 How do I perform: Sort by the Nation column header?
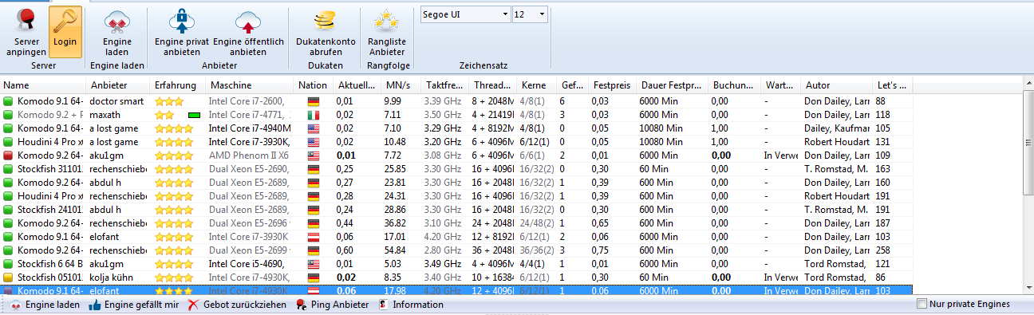[x=314, y=85]
